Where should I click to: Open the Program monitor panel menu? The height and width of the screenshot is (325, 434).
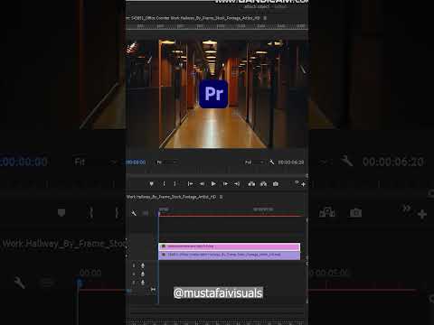[265, 18]
